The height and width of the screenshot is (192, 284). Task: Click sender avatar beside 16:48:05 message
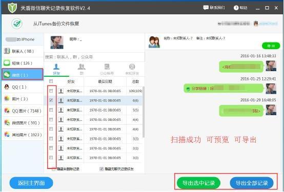pos(271,110)
